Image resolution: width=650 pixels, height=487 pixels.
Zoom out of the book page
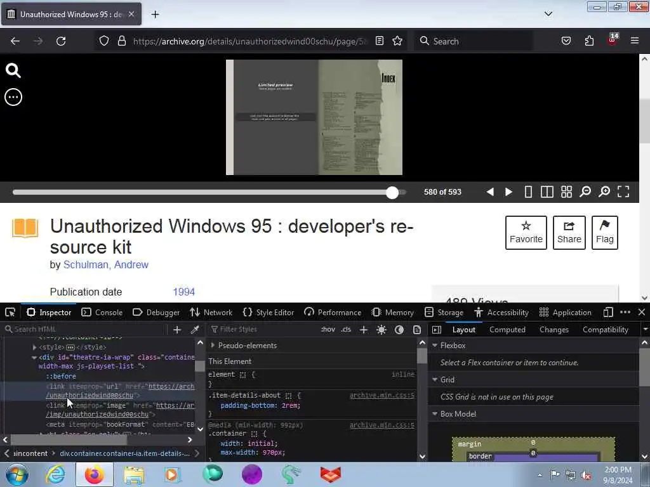tap(585, 192)
